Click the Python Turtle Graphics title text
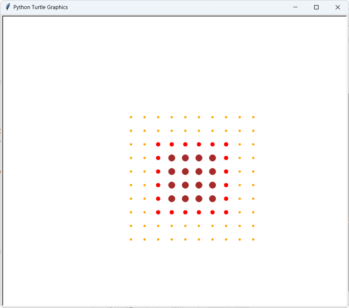 coord(41,7)
